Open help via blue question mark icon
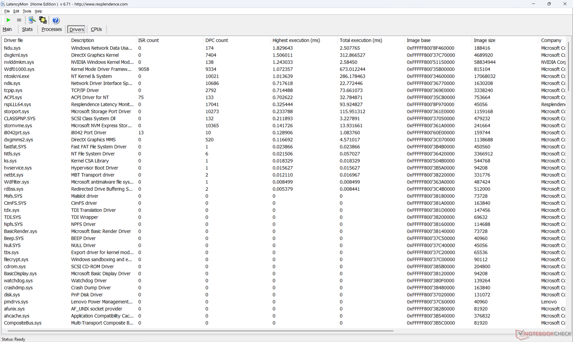Viewport: 573px width, 342px height. 56,20
